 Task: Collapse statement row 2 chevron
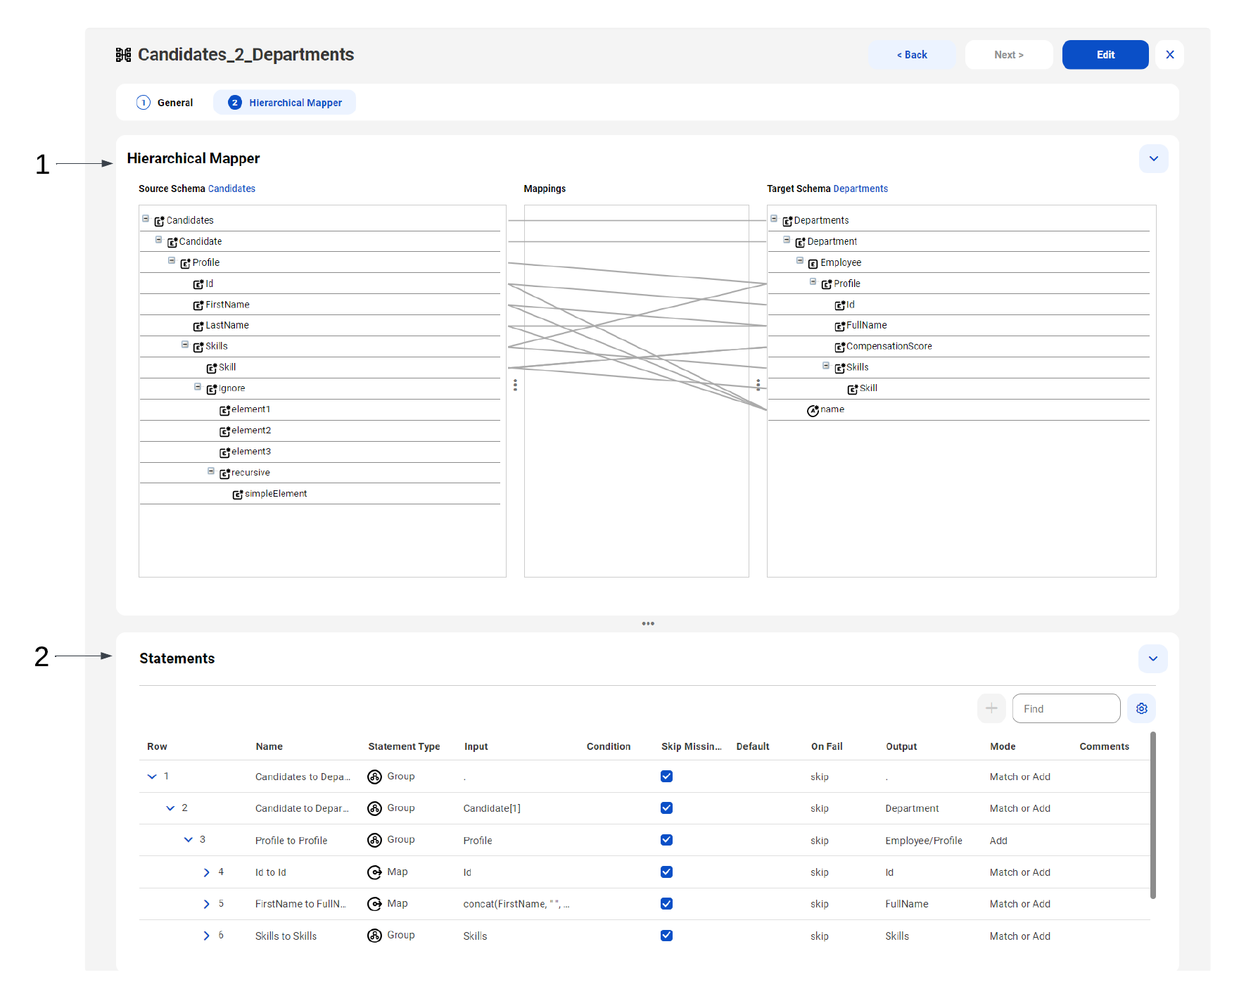coord(170,808)
